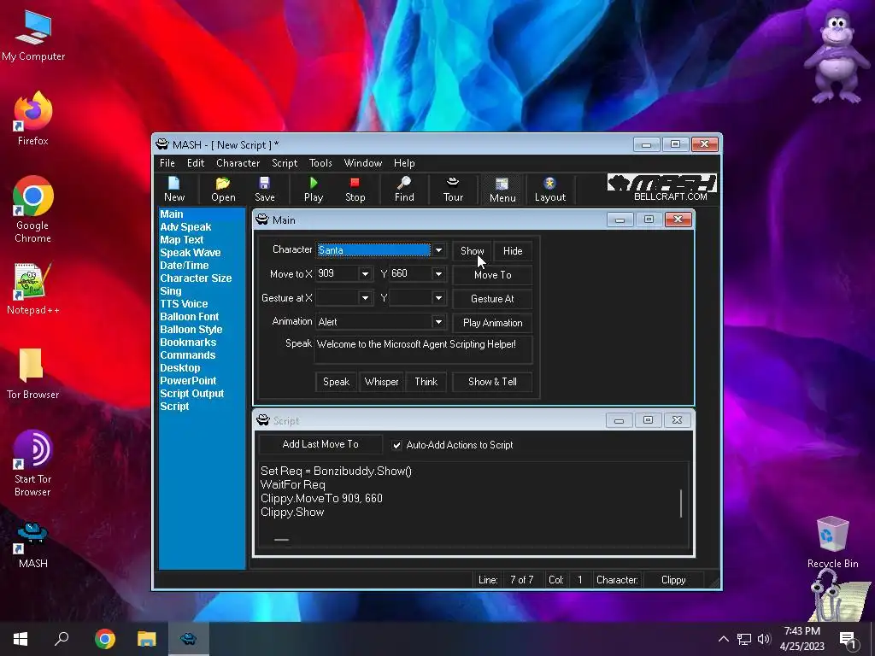Screen dimensions: 875x656
Task: Click the Whisper button
Action: (x=381, y=382)
